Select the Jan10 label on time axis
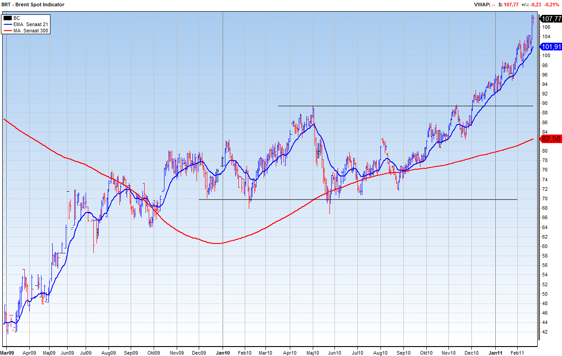The width and height of the screenshot is (562, 356). (x=223, y=352)
